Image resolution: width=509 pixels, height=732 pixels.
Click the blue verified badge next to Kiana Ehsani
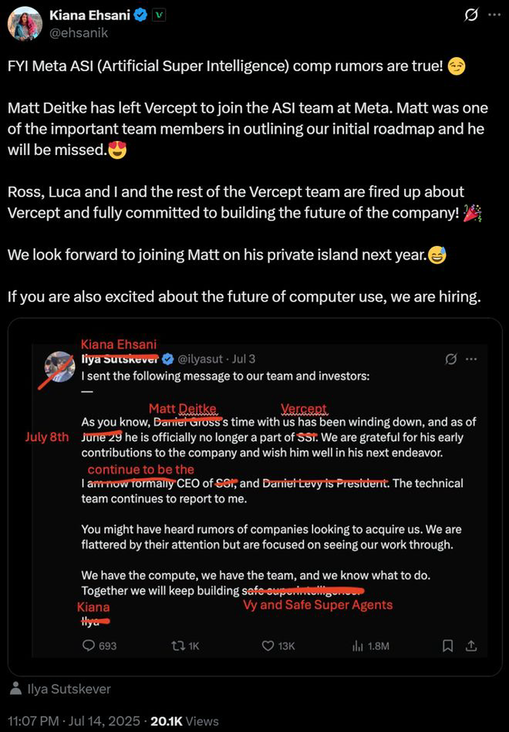pos(140,15)
